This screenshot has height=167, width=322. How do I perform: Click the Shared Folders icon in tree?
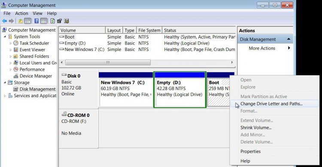15,56
